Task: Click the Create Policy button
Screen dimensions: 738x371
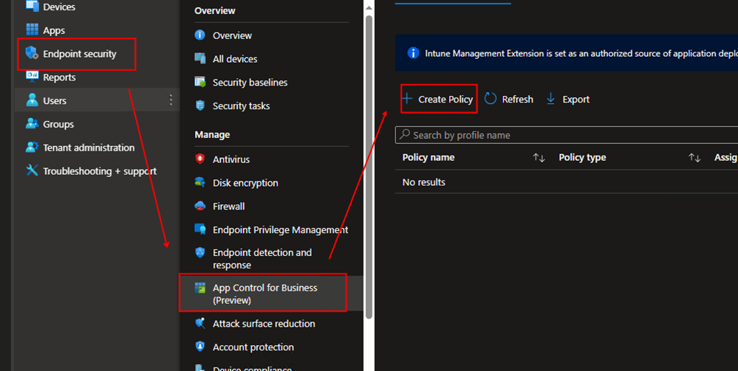Action: point(439,99)
